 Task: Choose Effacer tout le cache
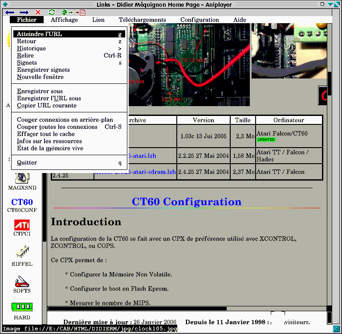click(69, 134)
